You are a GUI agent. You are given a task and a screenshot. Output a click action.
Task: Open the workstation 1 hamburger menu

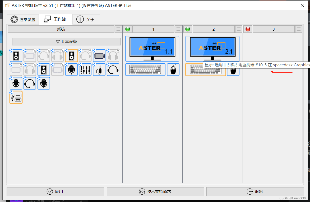point(178,29)
